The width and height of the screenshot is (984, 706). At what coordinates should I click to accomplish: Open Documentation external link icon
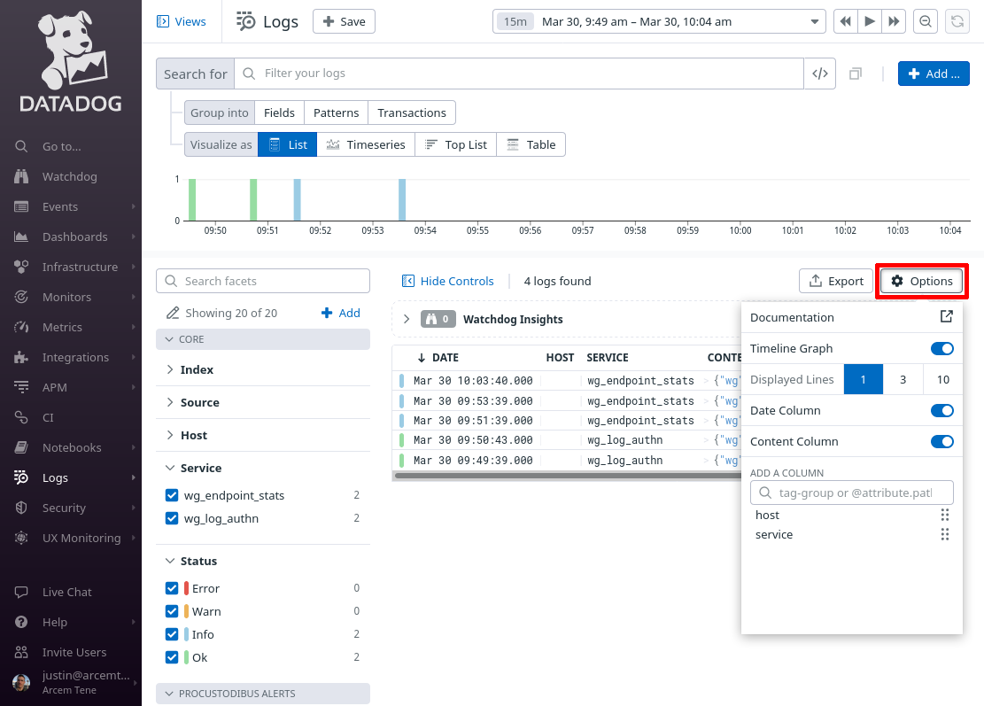coord(946,317)
